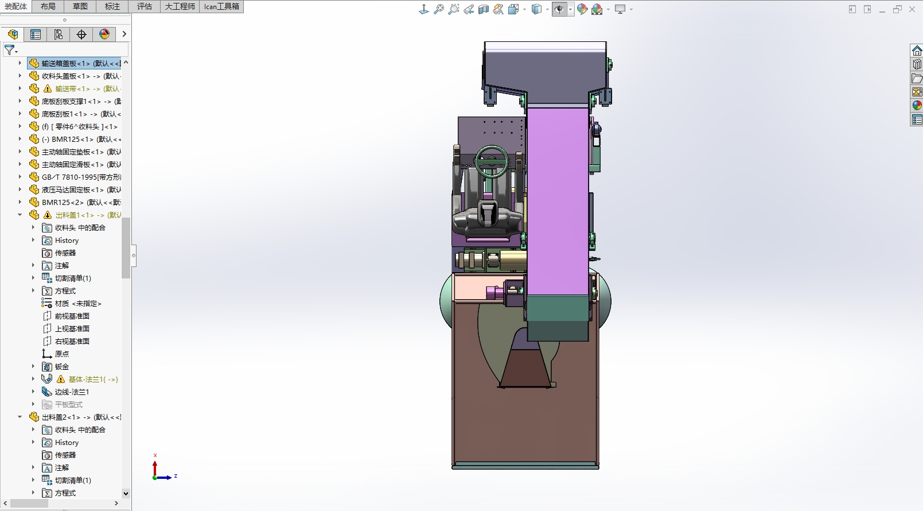Viewport: 923px width, 511px height.
Task: Toggle the Hide/Show Items eye button
Action: click(559, 9)
